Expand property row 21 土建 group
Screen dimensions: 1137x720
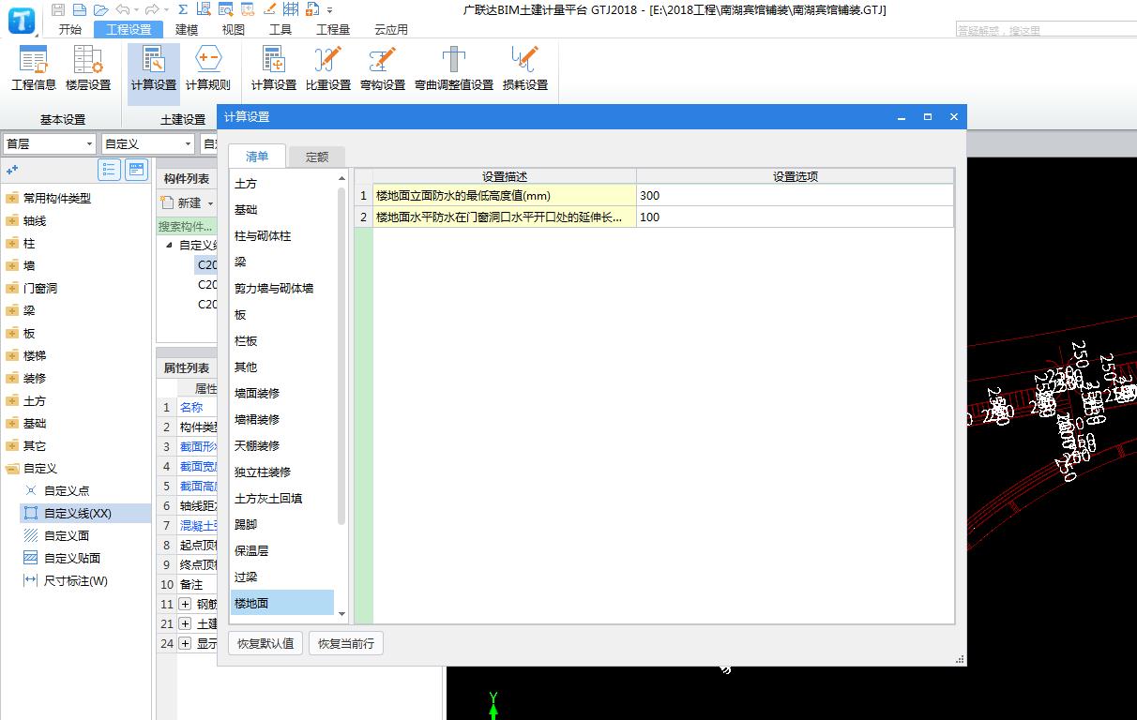(x=185, y=623)
